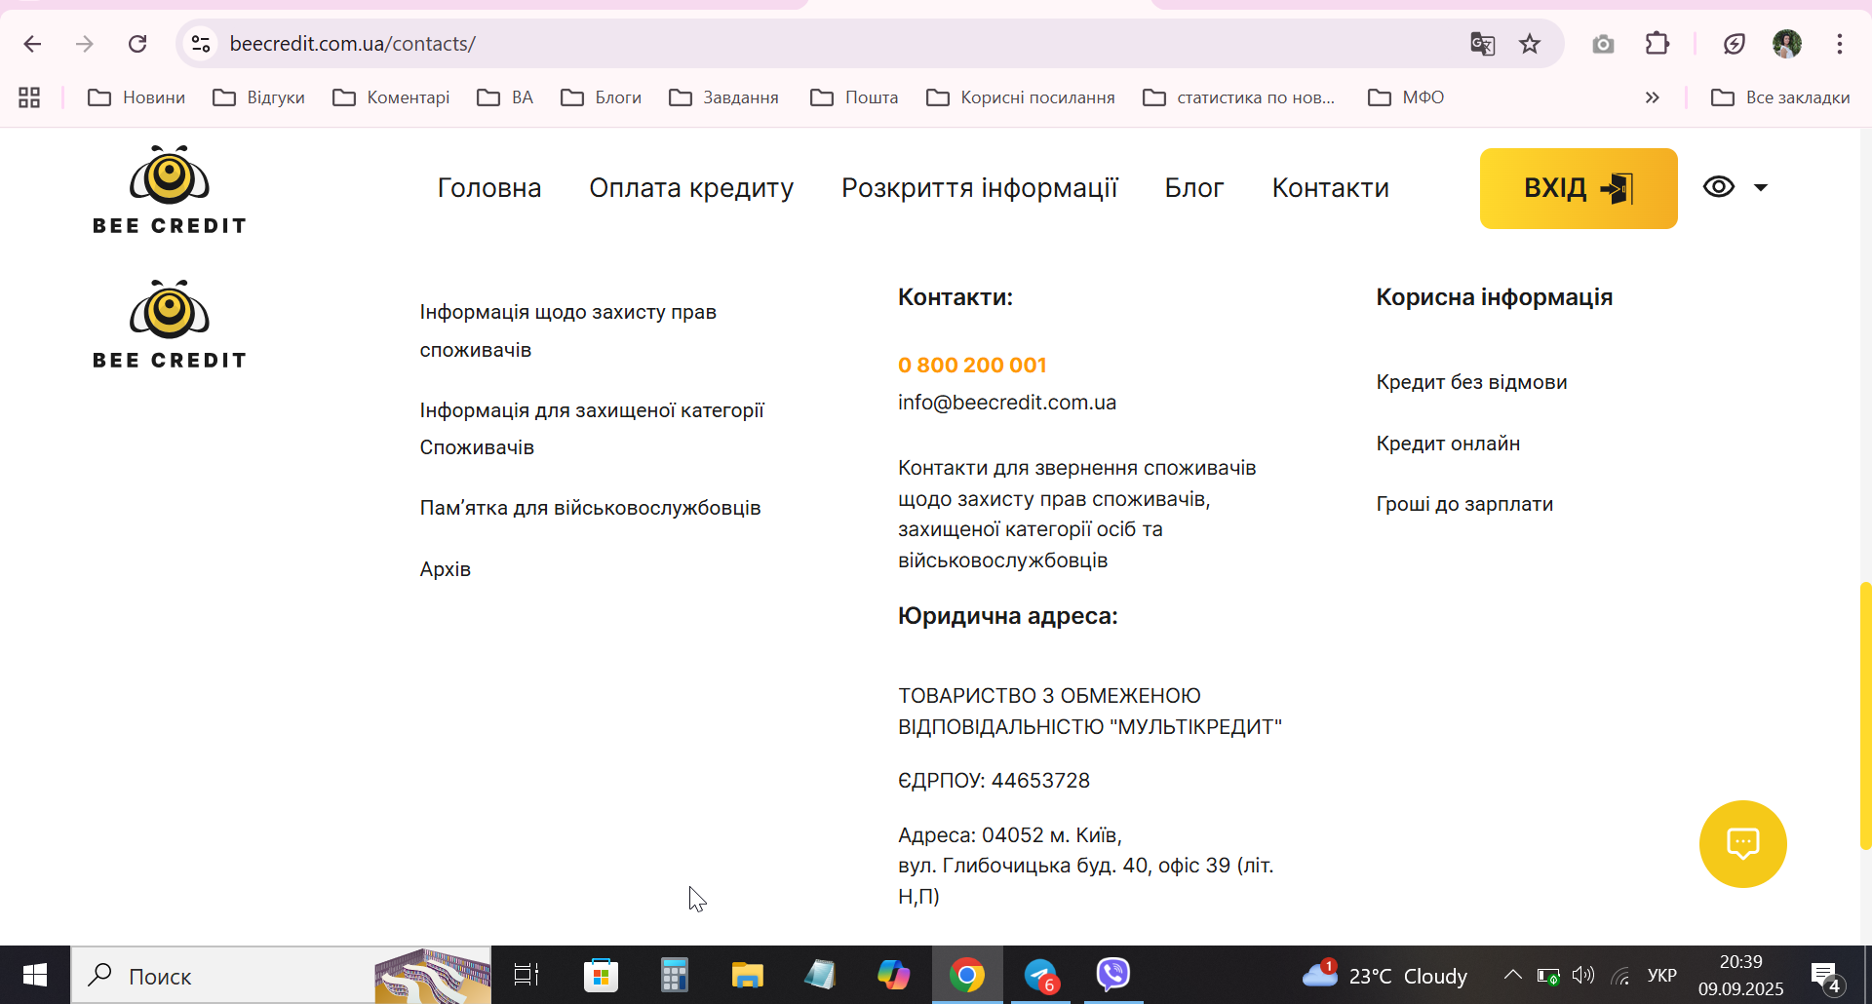
Task: Open Кредит онлайн link
Action: coord(1448,444)
